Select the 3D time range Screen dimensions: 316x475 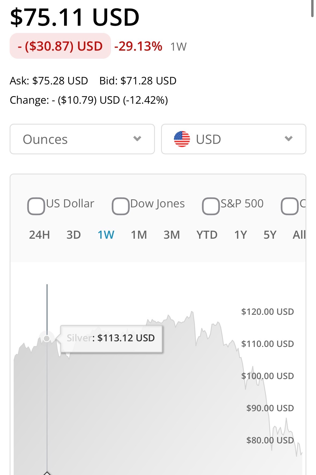(x=73, y=235)
